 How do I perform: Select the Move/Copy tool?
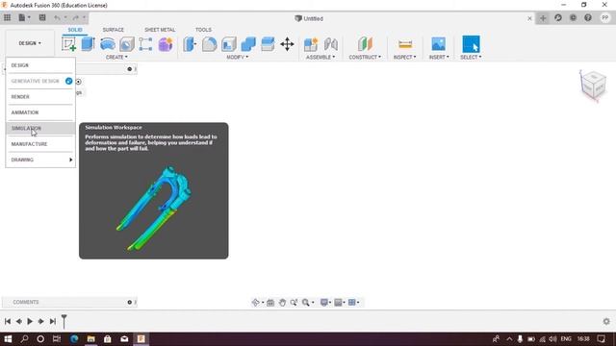pos(287,44)
